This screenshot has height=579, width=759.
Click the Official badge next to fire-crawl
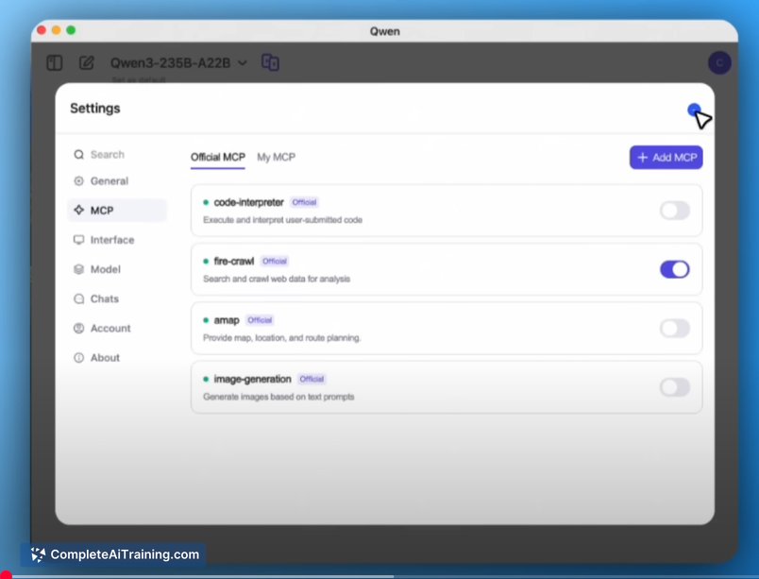[275, 262]
